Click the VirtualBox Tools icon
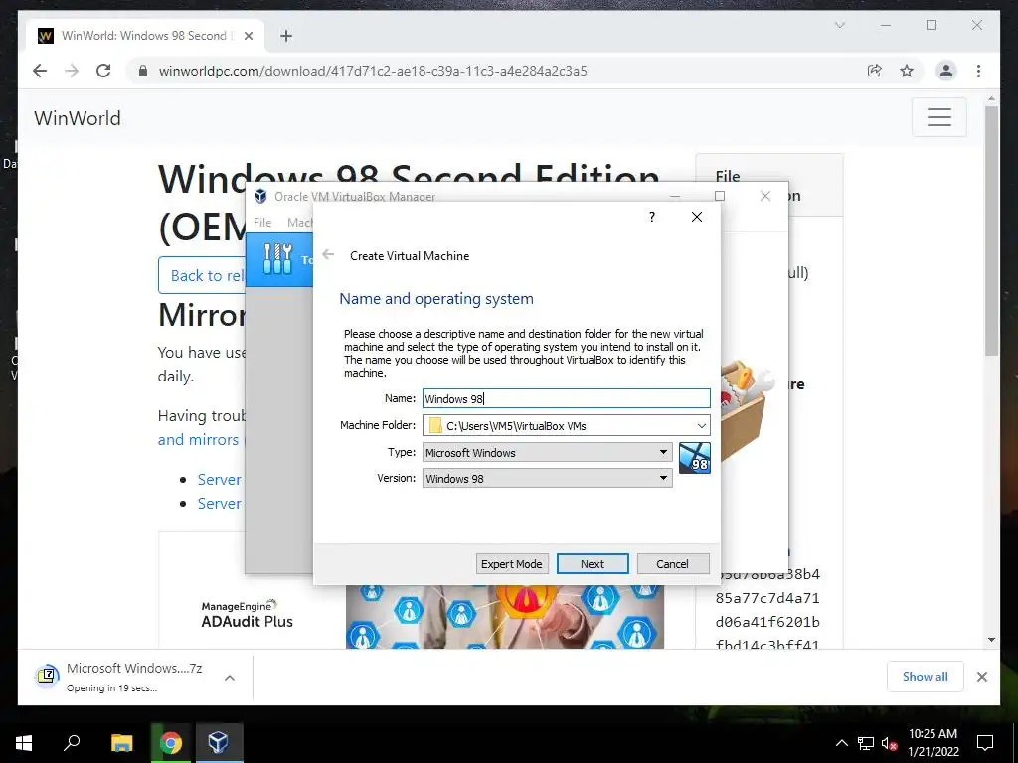Image resolution: width=1018 pixels, height=763 pixels. point(278,259)
